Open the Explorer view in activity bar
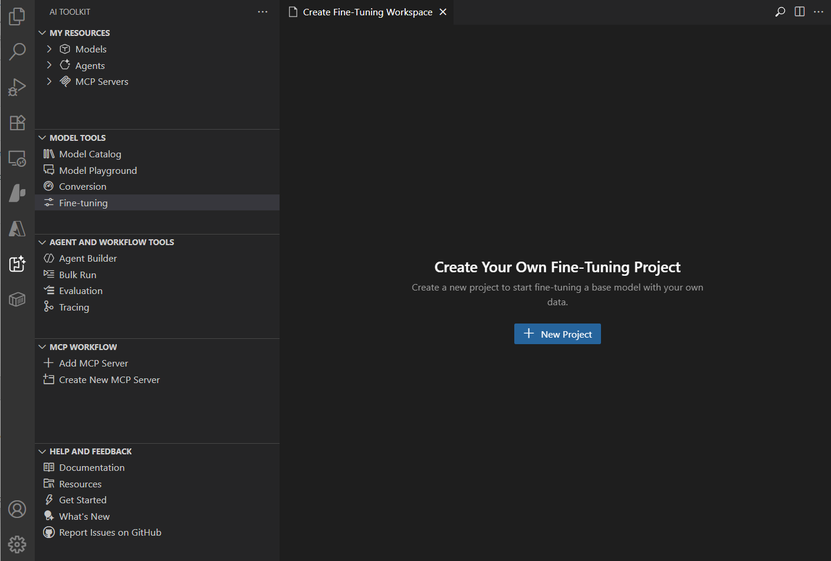This screenshot has height=561, width=831. [17, 16]
